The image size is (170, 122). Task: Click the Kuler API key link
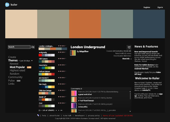147,73
